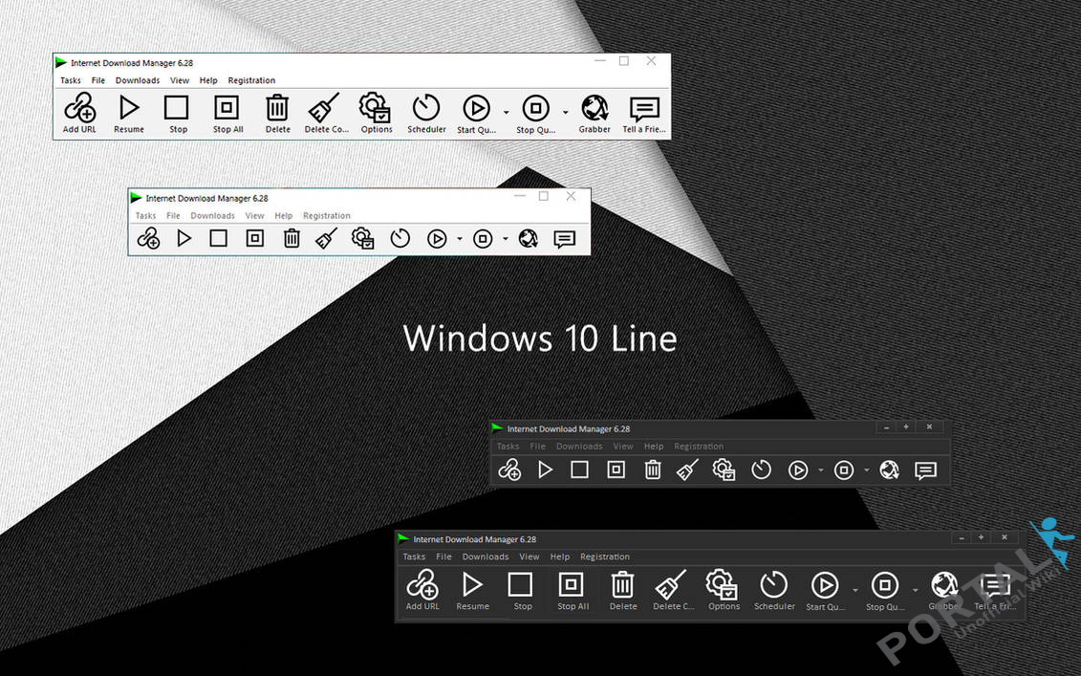Click Stop in the light labeled toolbar

(177, 113)
